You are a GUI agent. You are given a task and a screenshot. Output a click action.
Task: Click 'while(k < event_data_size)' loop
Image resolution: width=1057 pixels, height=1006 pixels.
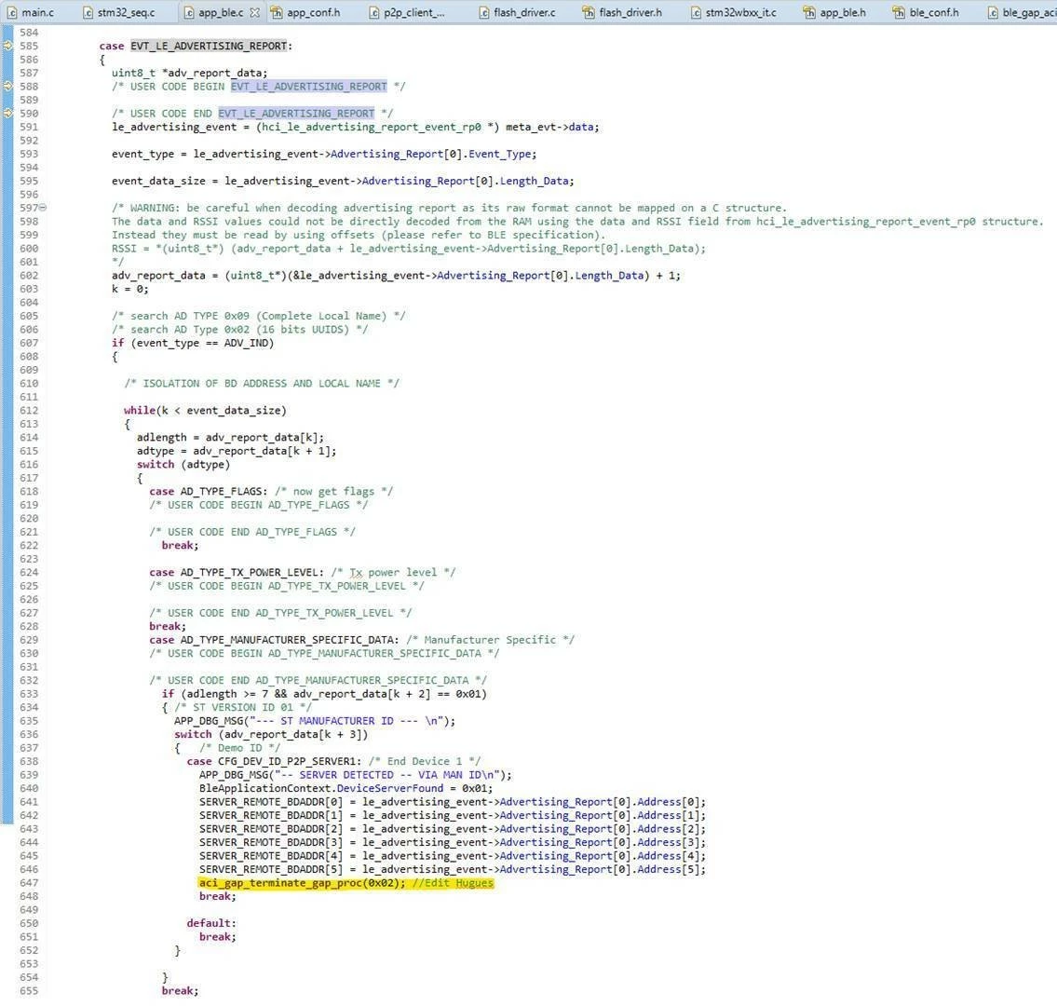click(x=205, y=410)
